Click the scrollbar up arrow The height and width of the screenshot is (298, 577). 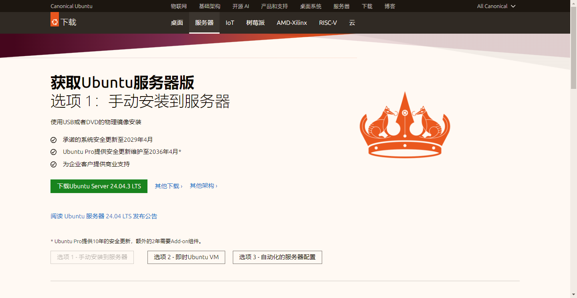pos(573,3)
